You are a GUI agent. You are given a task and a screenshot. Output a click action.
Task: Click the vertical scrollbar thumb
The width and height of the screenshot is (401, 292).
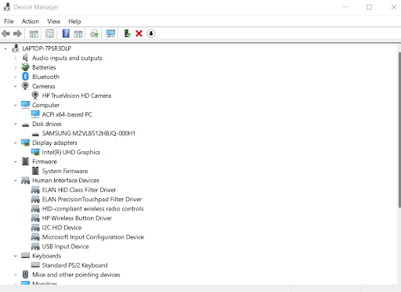[x=399, y=130]
